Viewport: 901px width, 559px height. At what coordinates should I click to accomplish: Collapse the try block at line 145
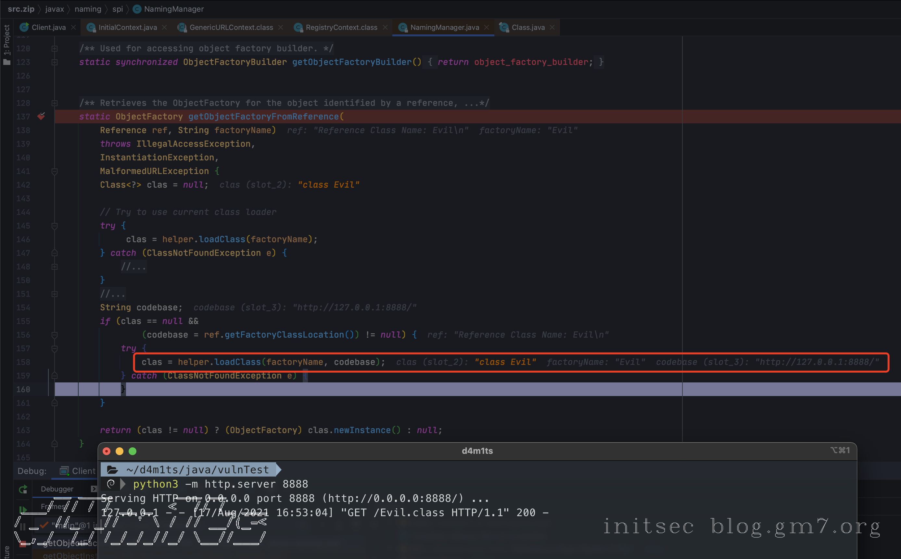[x=54, y=226]
